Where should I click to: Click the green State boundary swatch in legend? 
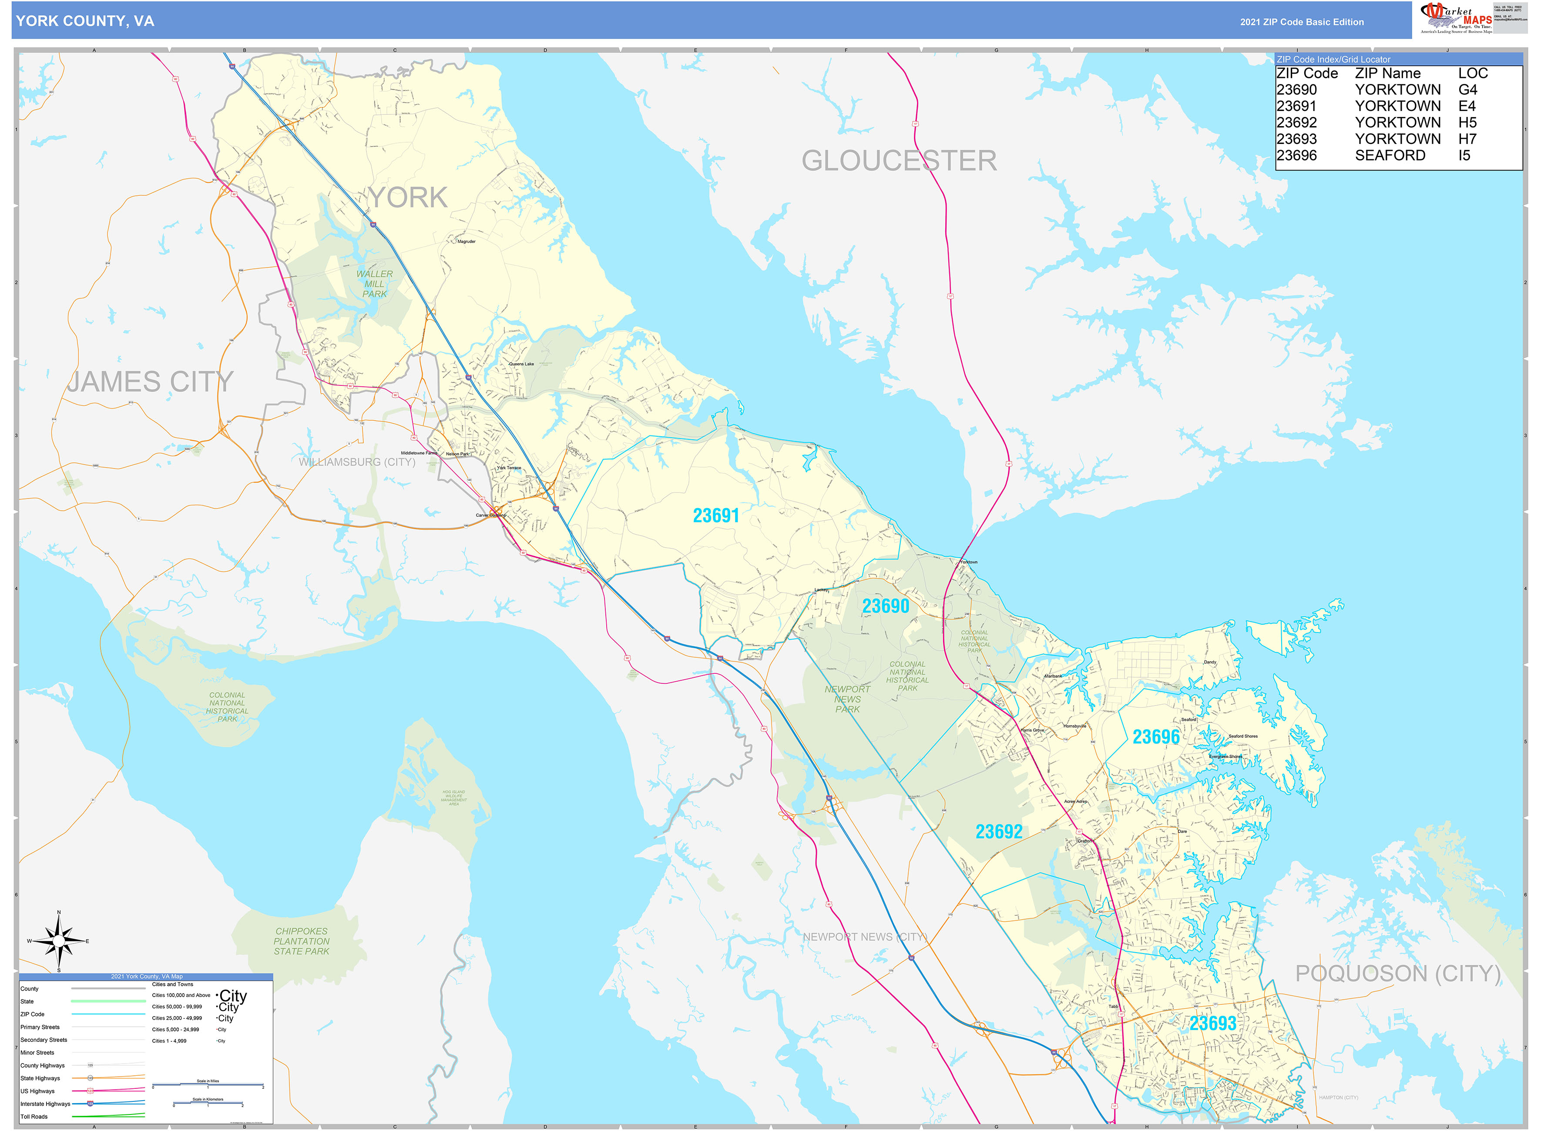click(108, 1002)
